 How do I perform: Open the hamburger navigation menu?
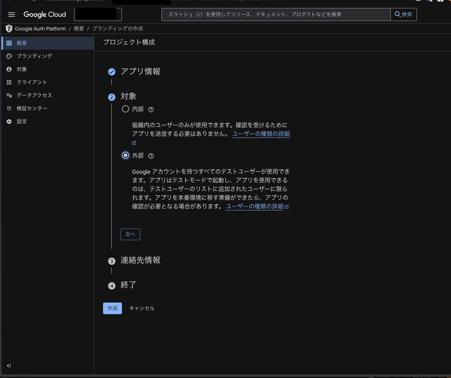pyautogui.click(x=12, y=15)
